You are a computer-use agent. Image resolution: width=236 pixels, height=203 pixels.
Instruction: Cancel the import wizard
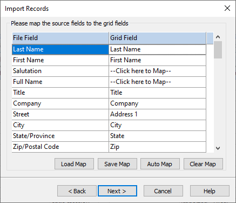pos(163,191)
